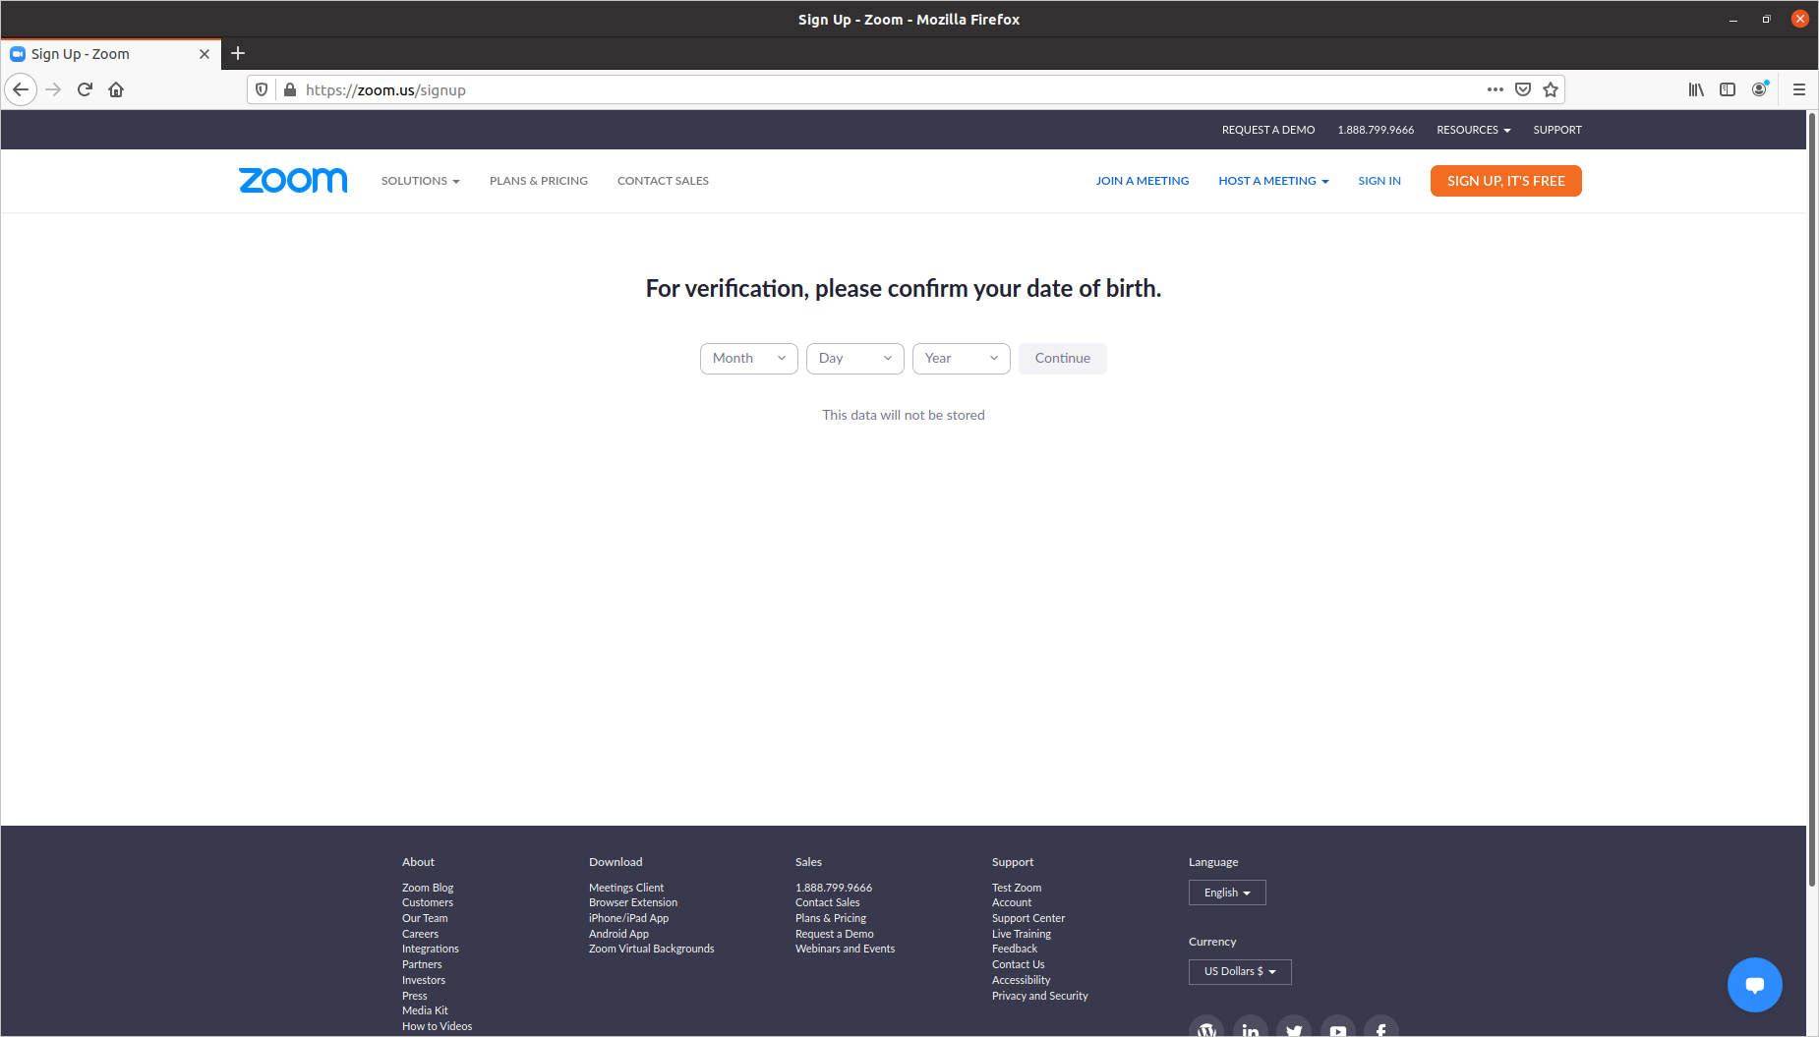Click the Zoom logo

tap(293, 181)
